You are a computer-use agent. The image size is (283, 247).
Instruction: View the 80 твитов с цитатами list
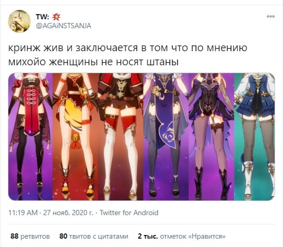tap(94, 236)
